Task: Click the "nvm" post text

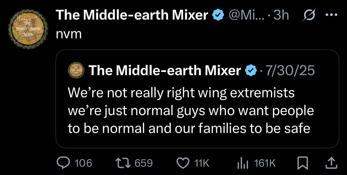Action: [69, 34]
